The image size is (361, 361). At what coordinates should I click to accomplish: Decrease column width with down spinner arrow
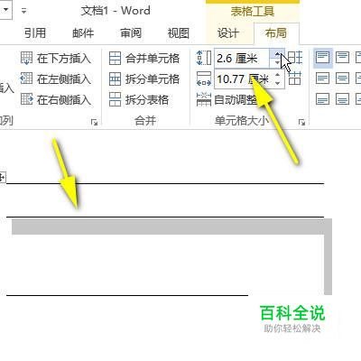pos(278,84)
